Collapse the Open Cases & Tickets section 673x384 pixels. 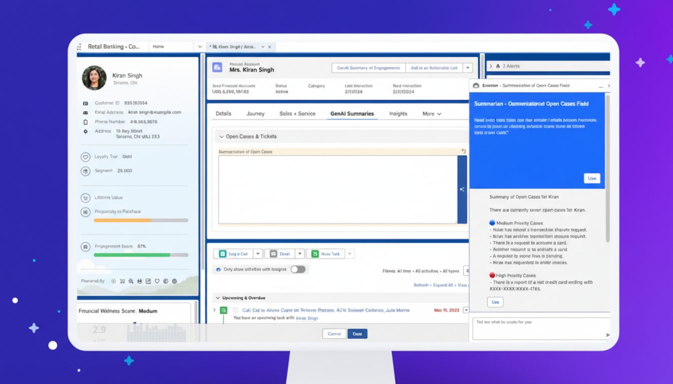pos(221,136)
